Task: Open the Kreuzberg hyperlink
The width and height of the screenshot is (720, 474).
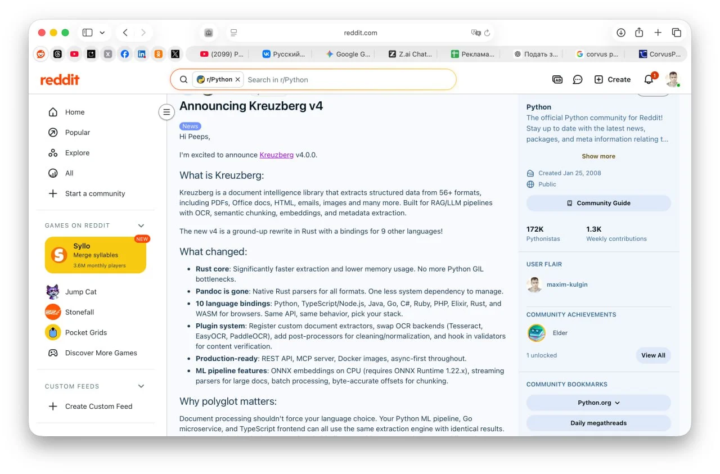Action: [276, 155]
